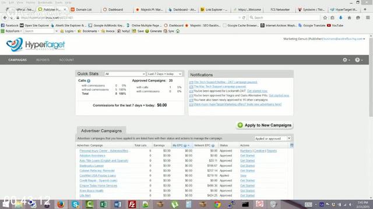Click View link for CashNet USA Payday Loans
This screenshot has height=209, width=373.
pos(243,175)
